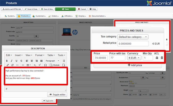Open the price Currency EUR dropdown
Screen dimensions: 173x106
(x=134, y=58)
